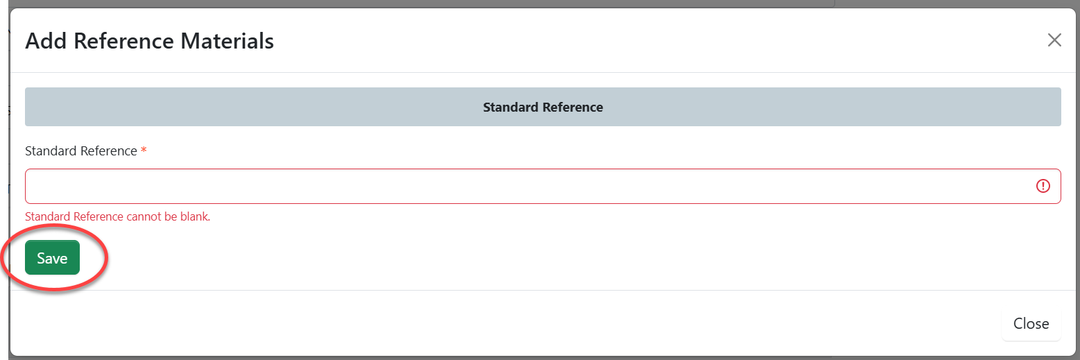Click the Standard Reference field label
Screen dimensions: 1080x360
[x=81, y=151]
